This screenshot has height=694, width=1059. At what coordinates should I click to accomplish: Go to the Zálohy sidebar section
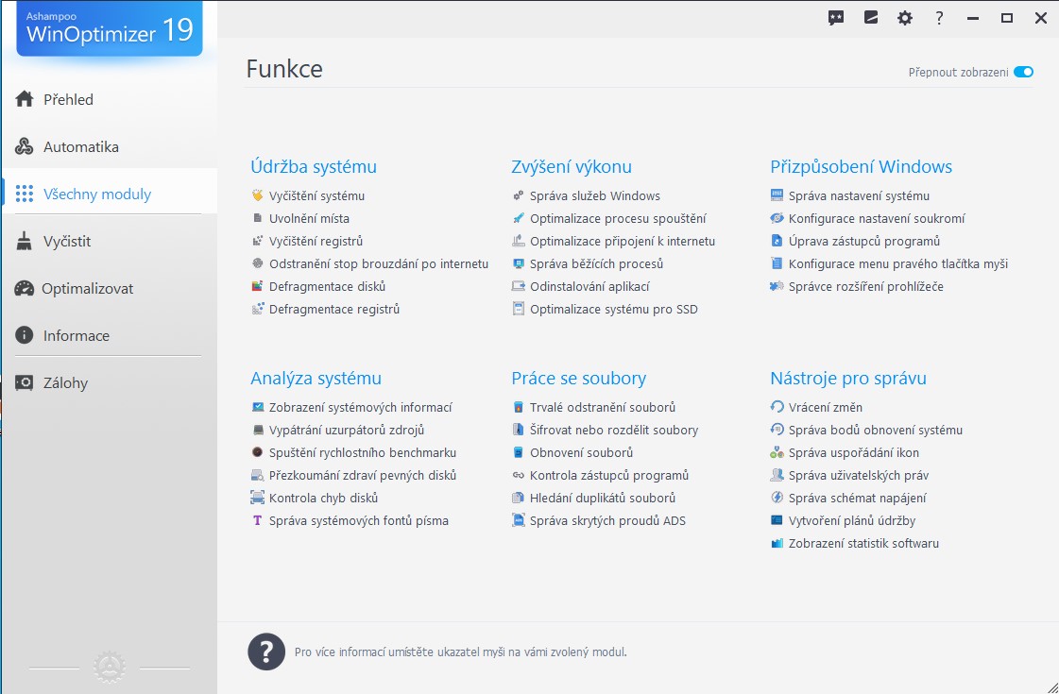[x=65, y=383]
